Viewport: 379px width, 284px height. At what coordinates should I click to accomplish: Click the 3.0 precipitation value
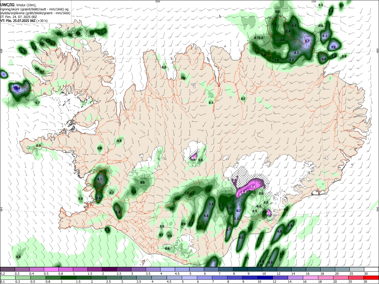pyautogui.click(x=229, y=208)
